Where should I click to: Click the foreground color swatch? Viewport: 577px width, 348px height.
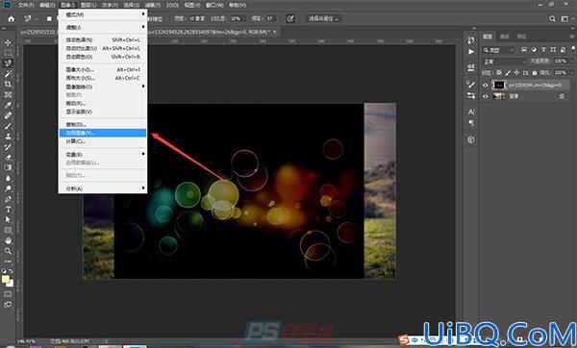pyautogui.click(x=6, y=279)
